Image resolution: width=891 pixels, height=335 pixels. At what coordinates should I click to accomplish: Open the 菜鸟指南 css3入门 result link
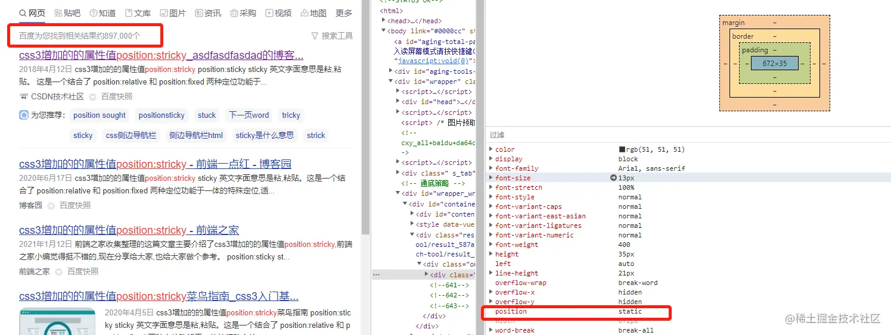pyautogui.click(x=159, y=296)
